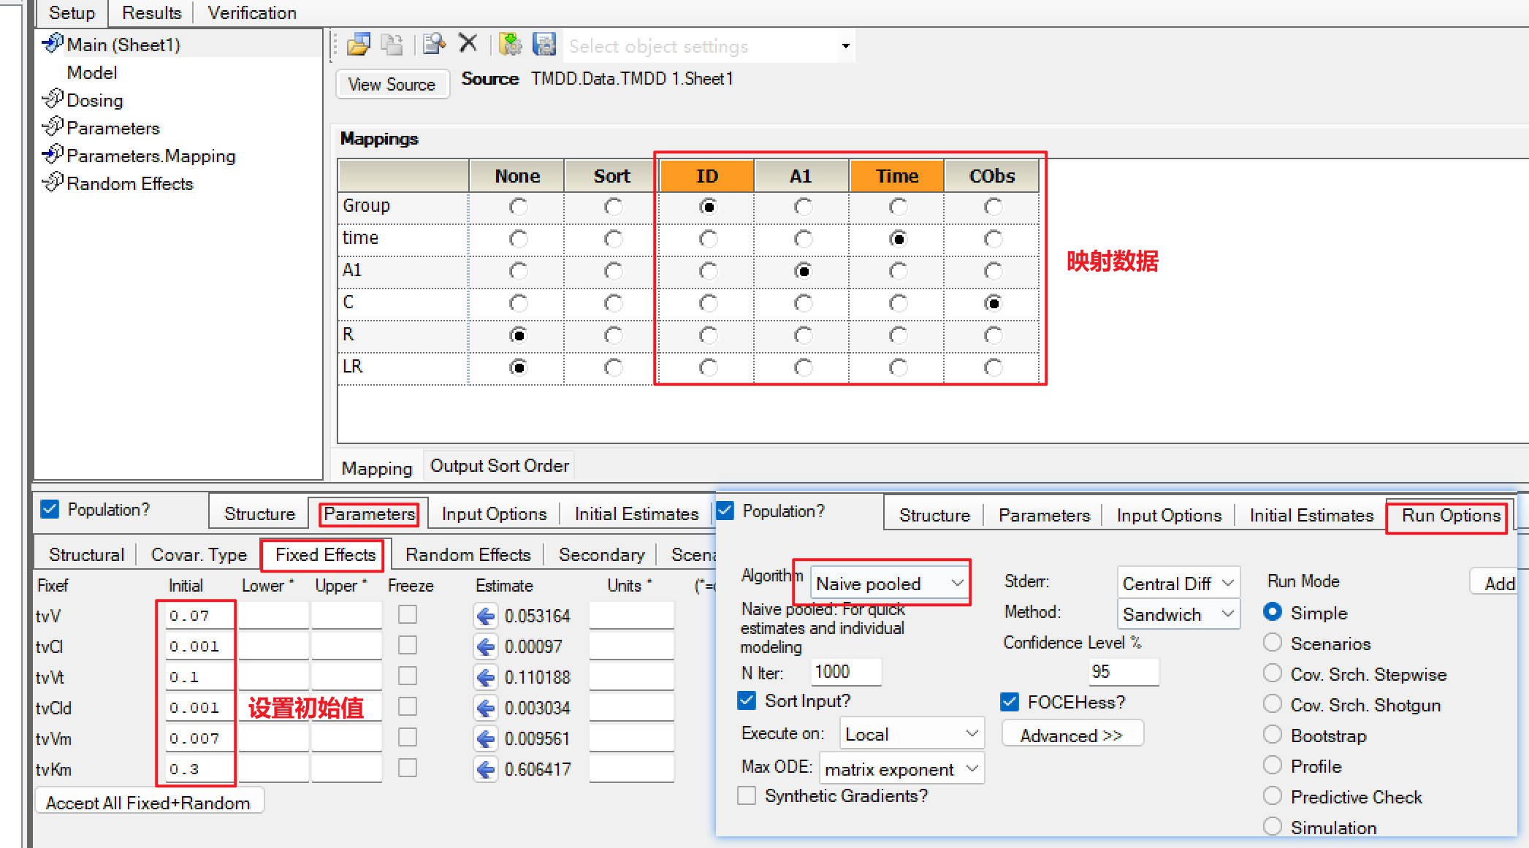Click the preview source magnifier icon
1529x848 pixels.
pos(434,45)
